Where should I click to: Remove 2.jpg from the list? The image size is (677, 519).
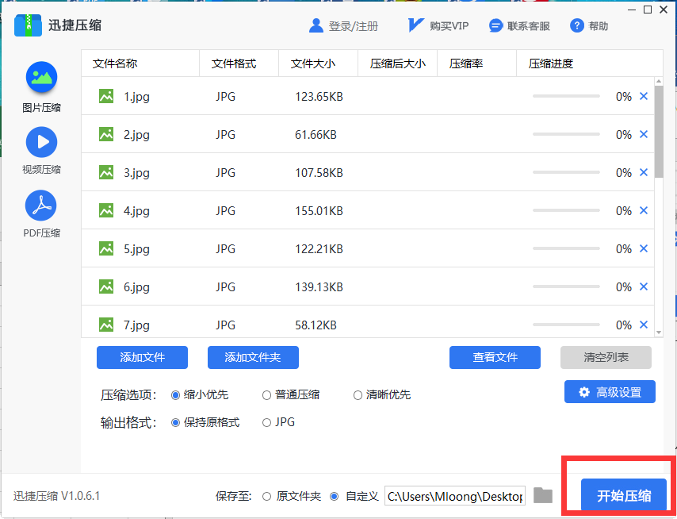644,134
